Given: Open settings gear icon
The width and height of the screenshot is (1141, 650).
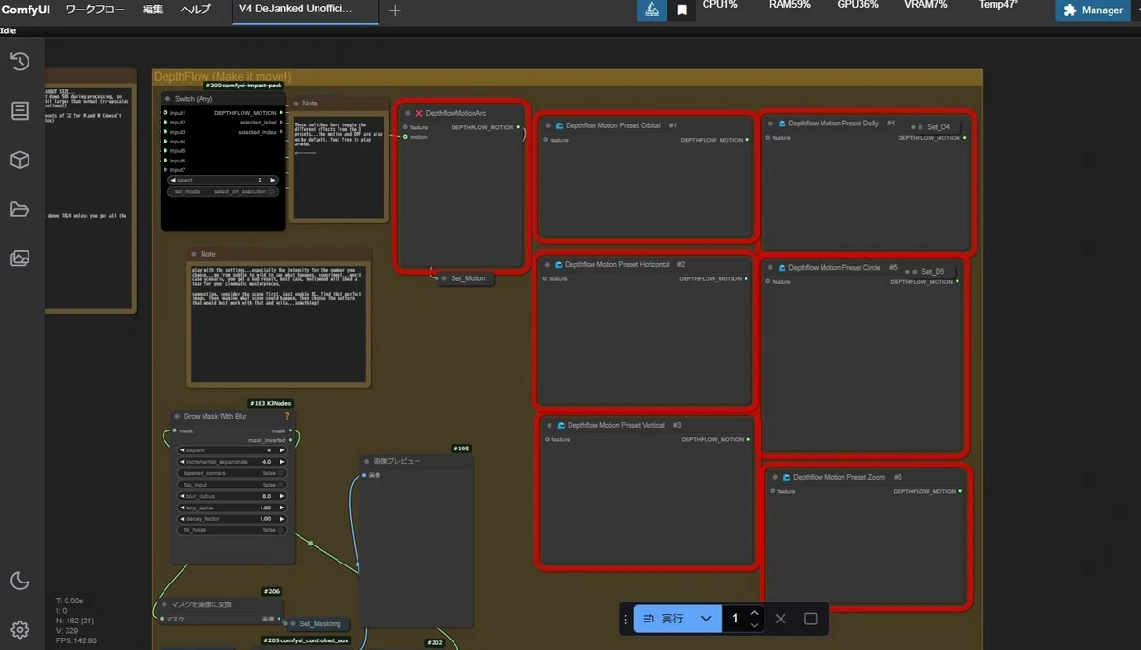Looking at the screenshot, I should 19,629.
